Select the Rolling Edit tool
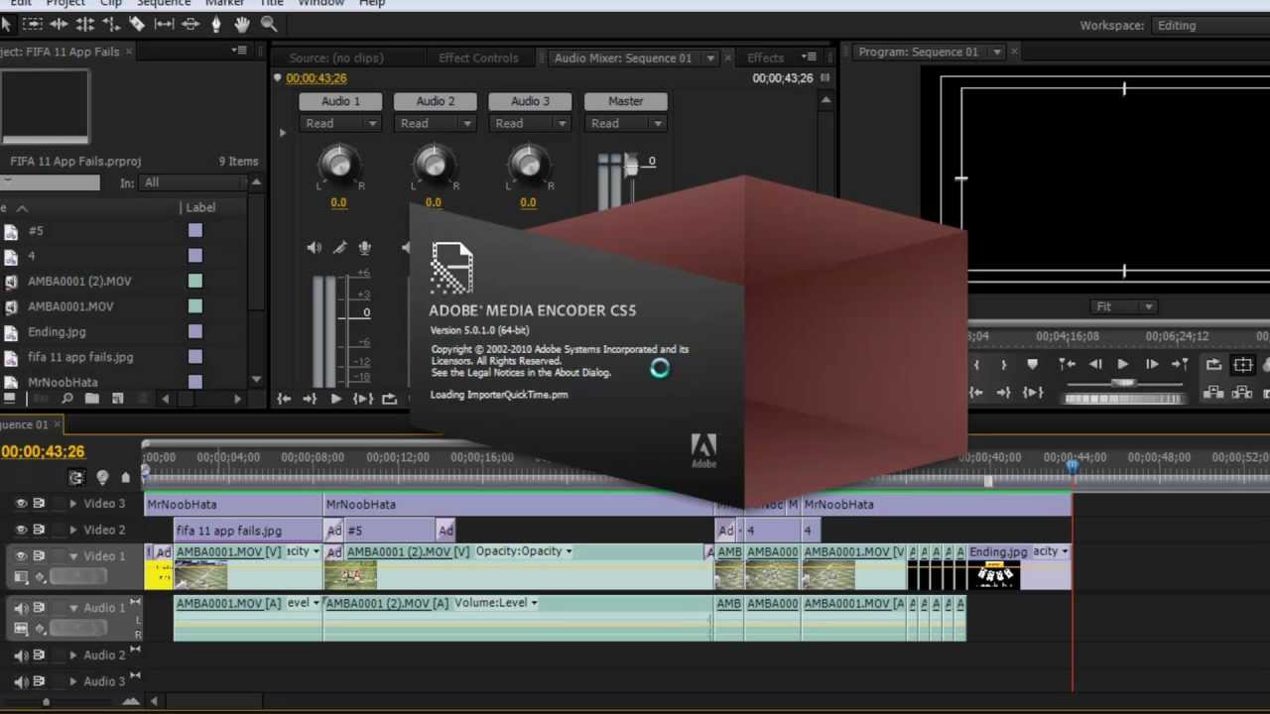1270x714 pixels. click(x=85, y=24)
